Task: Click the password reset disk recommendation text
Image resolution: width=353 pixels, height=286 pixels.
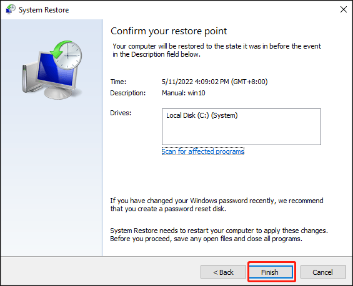Action: click(x=217, y=204)
